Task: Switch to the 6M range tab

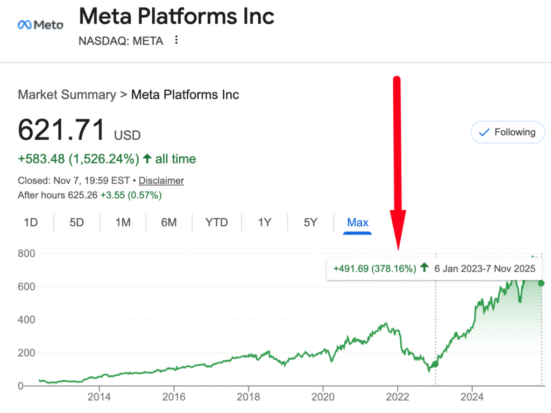Action: (x=169, y=222)
